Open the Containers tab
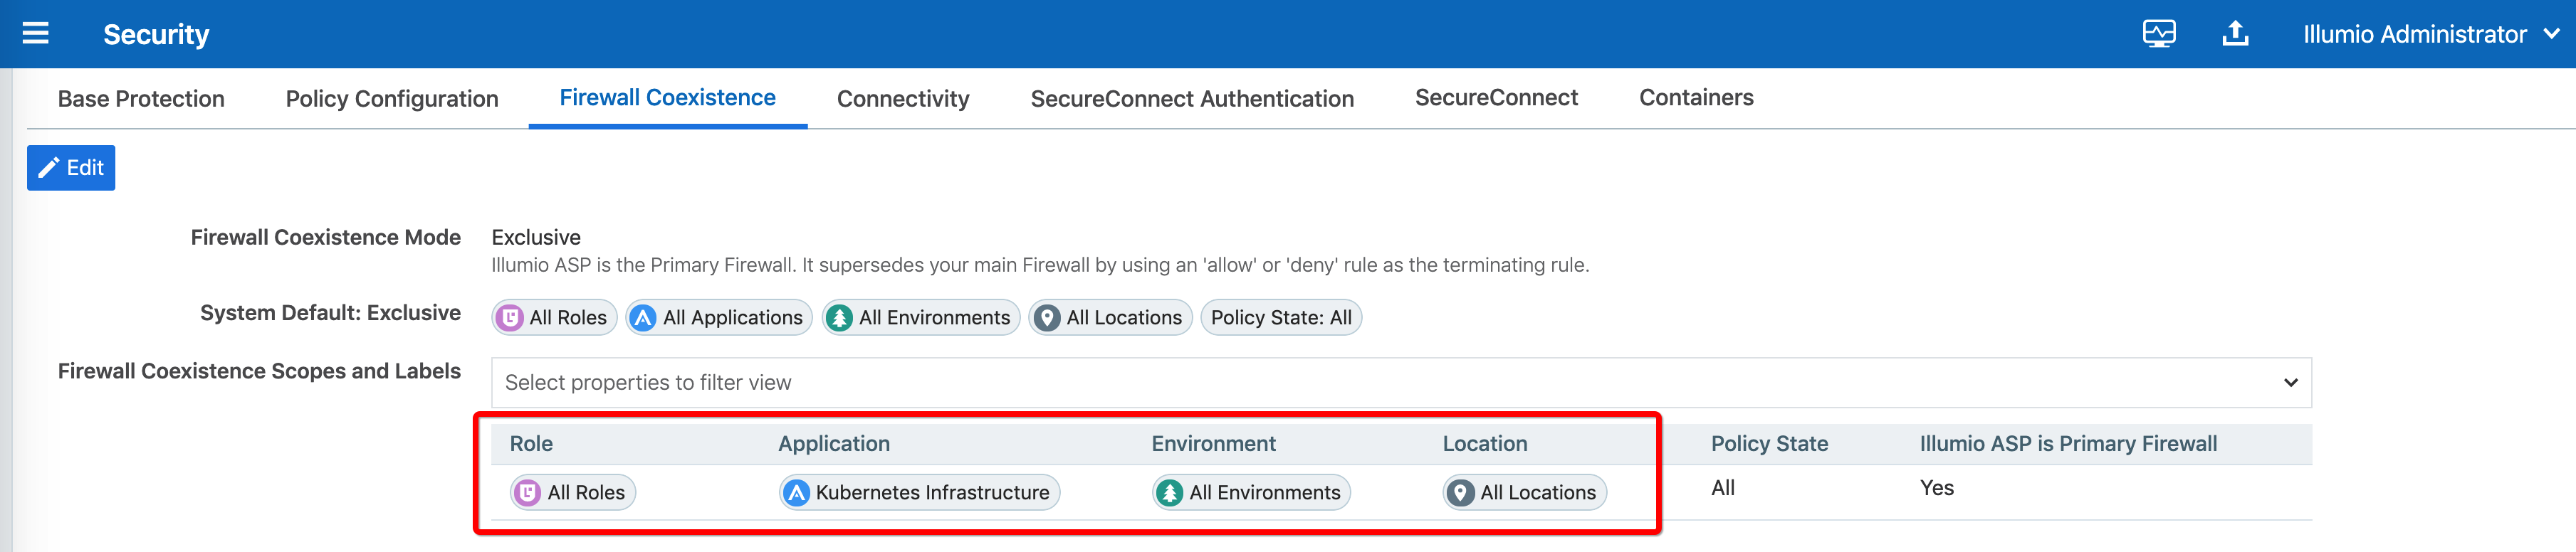2576x552 pixels. point(1696,98)
